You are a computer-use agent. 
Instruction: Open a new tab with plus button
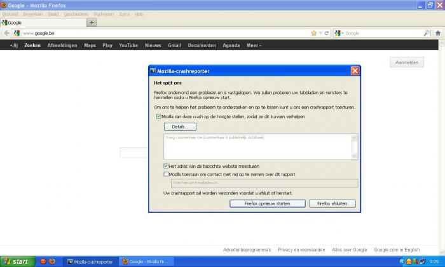(92, 22)
